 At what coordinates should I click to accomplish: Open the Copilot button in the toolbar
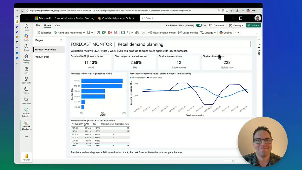(x=225, y=32)
